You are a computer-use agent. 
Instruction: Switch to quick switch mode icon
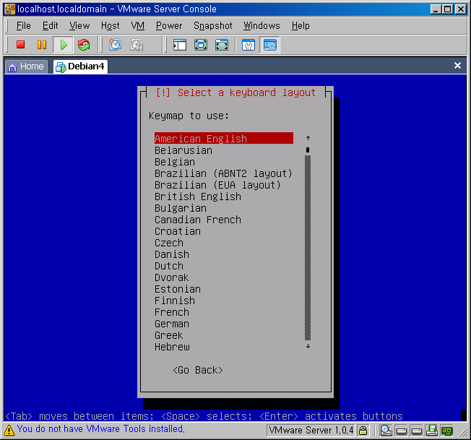click(x=201, y=45)
